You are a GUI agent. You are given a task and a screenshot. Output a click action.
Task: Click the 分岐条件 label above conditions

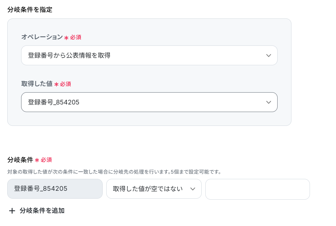pos(20,160)
